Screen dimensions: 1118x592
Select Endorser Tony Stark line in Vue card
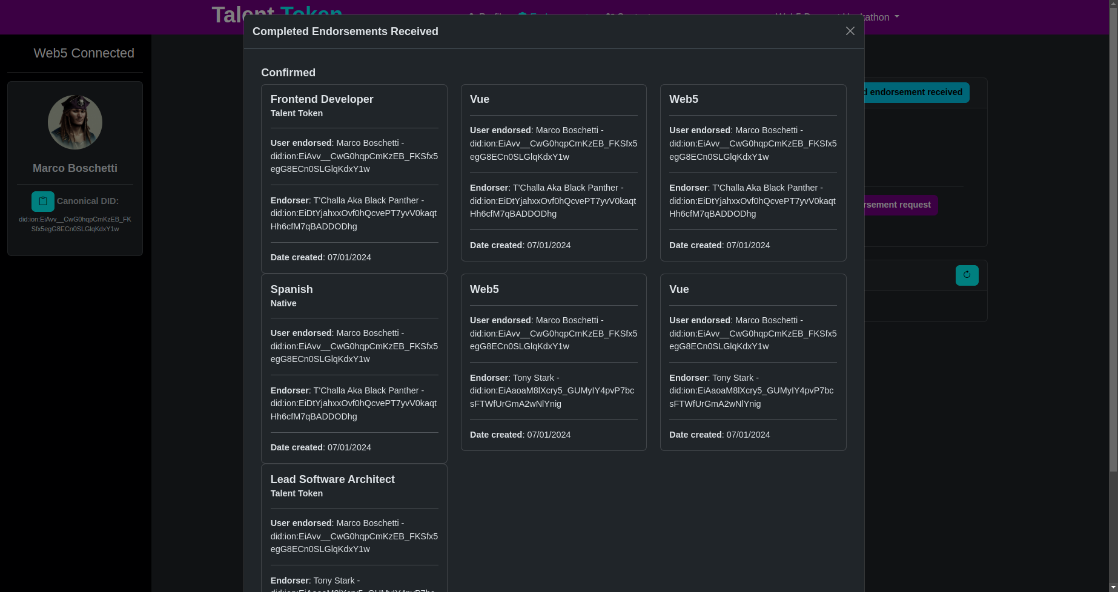752,391
